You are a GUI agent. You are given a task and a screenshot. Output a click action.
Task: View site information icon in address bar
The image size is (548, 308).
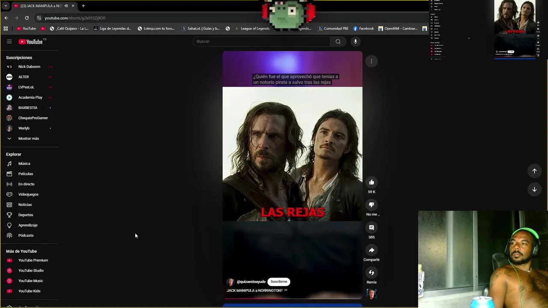[39, 18]
